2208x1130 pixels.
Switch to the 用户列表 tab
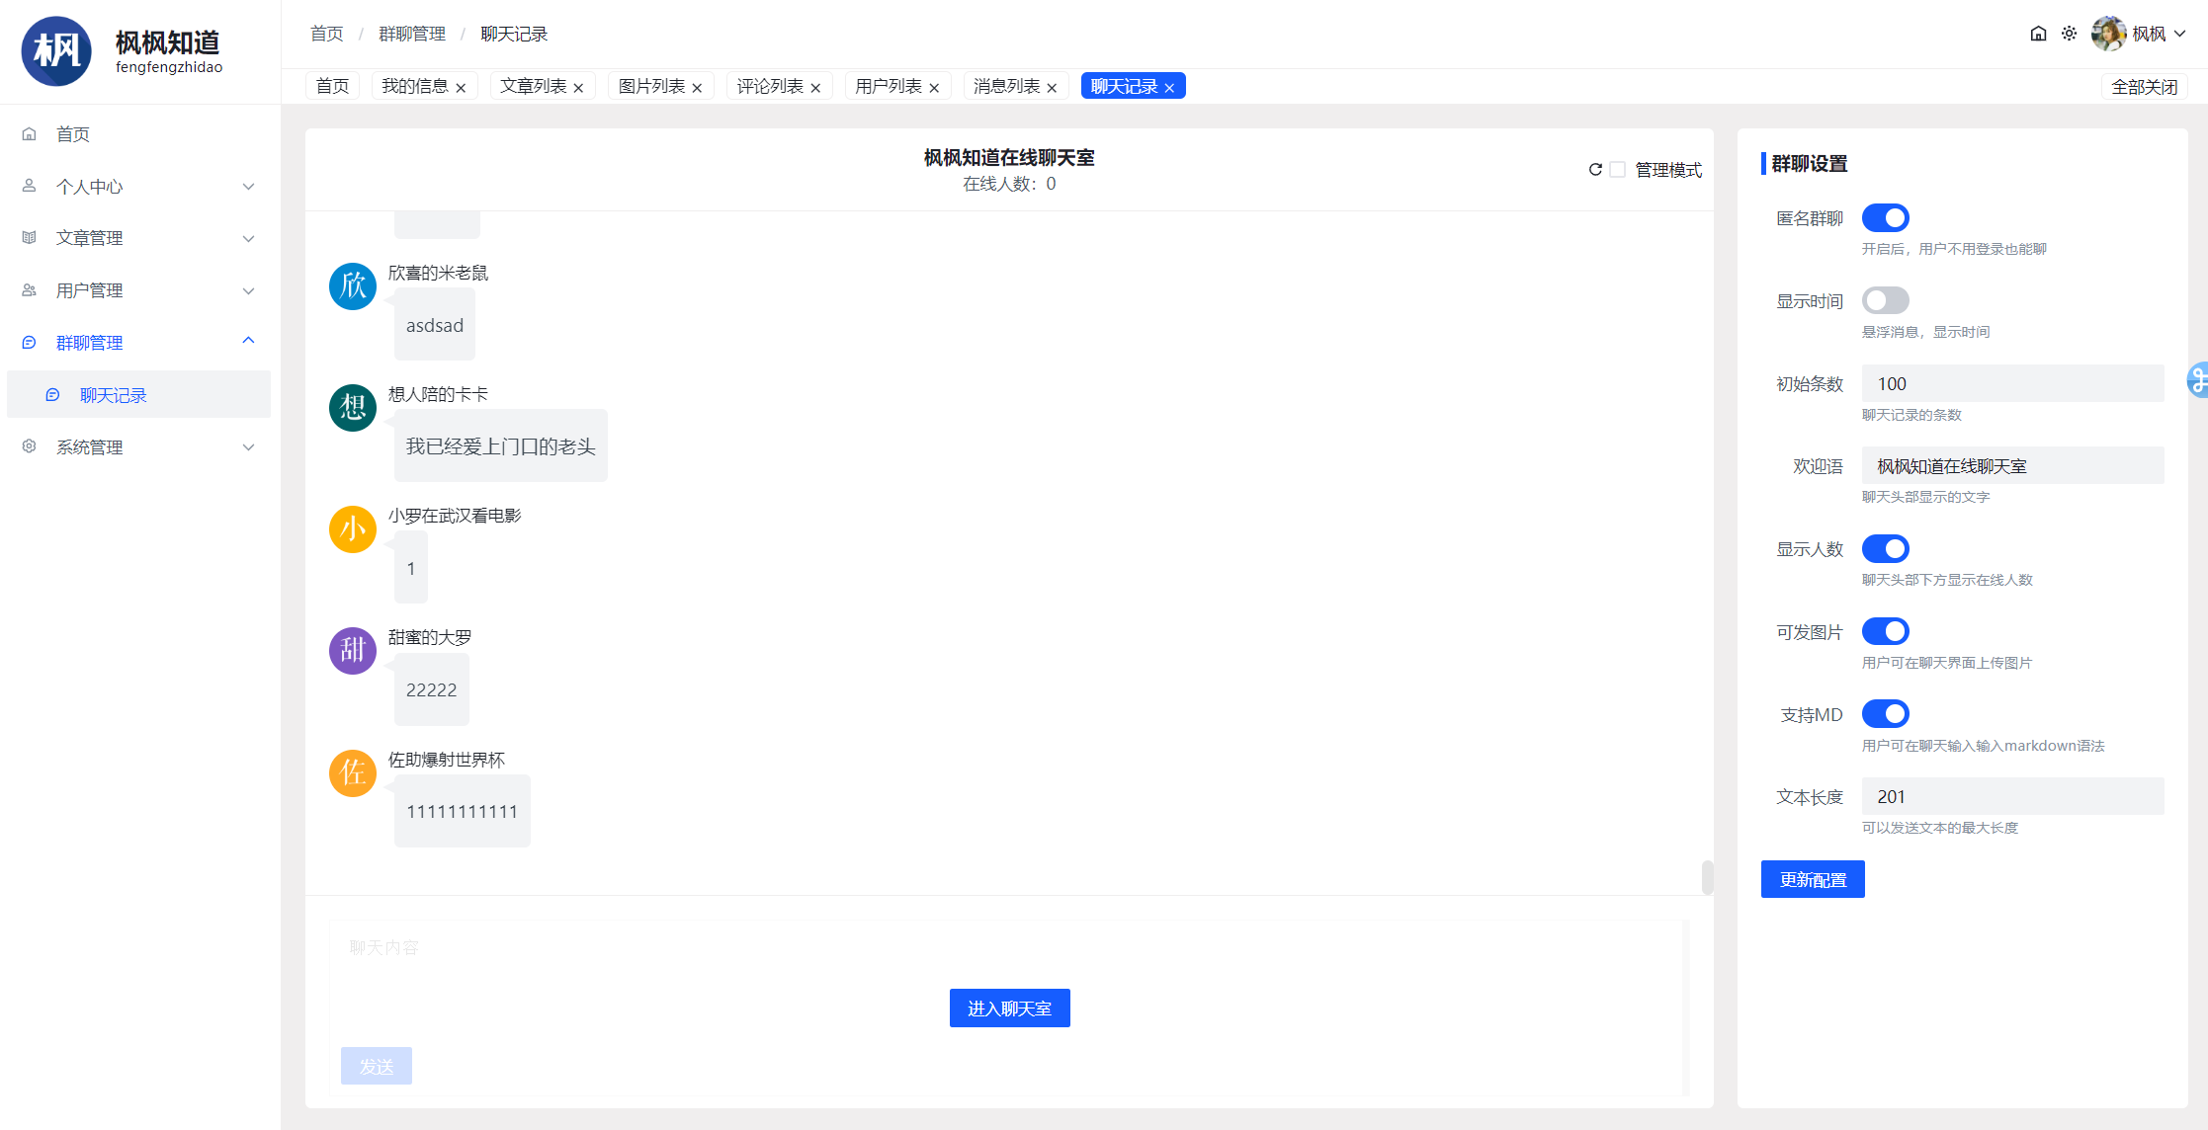[888, 87]
